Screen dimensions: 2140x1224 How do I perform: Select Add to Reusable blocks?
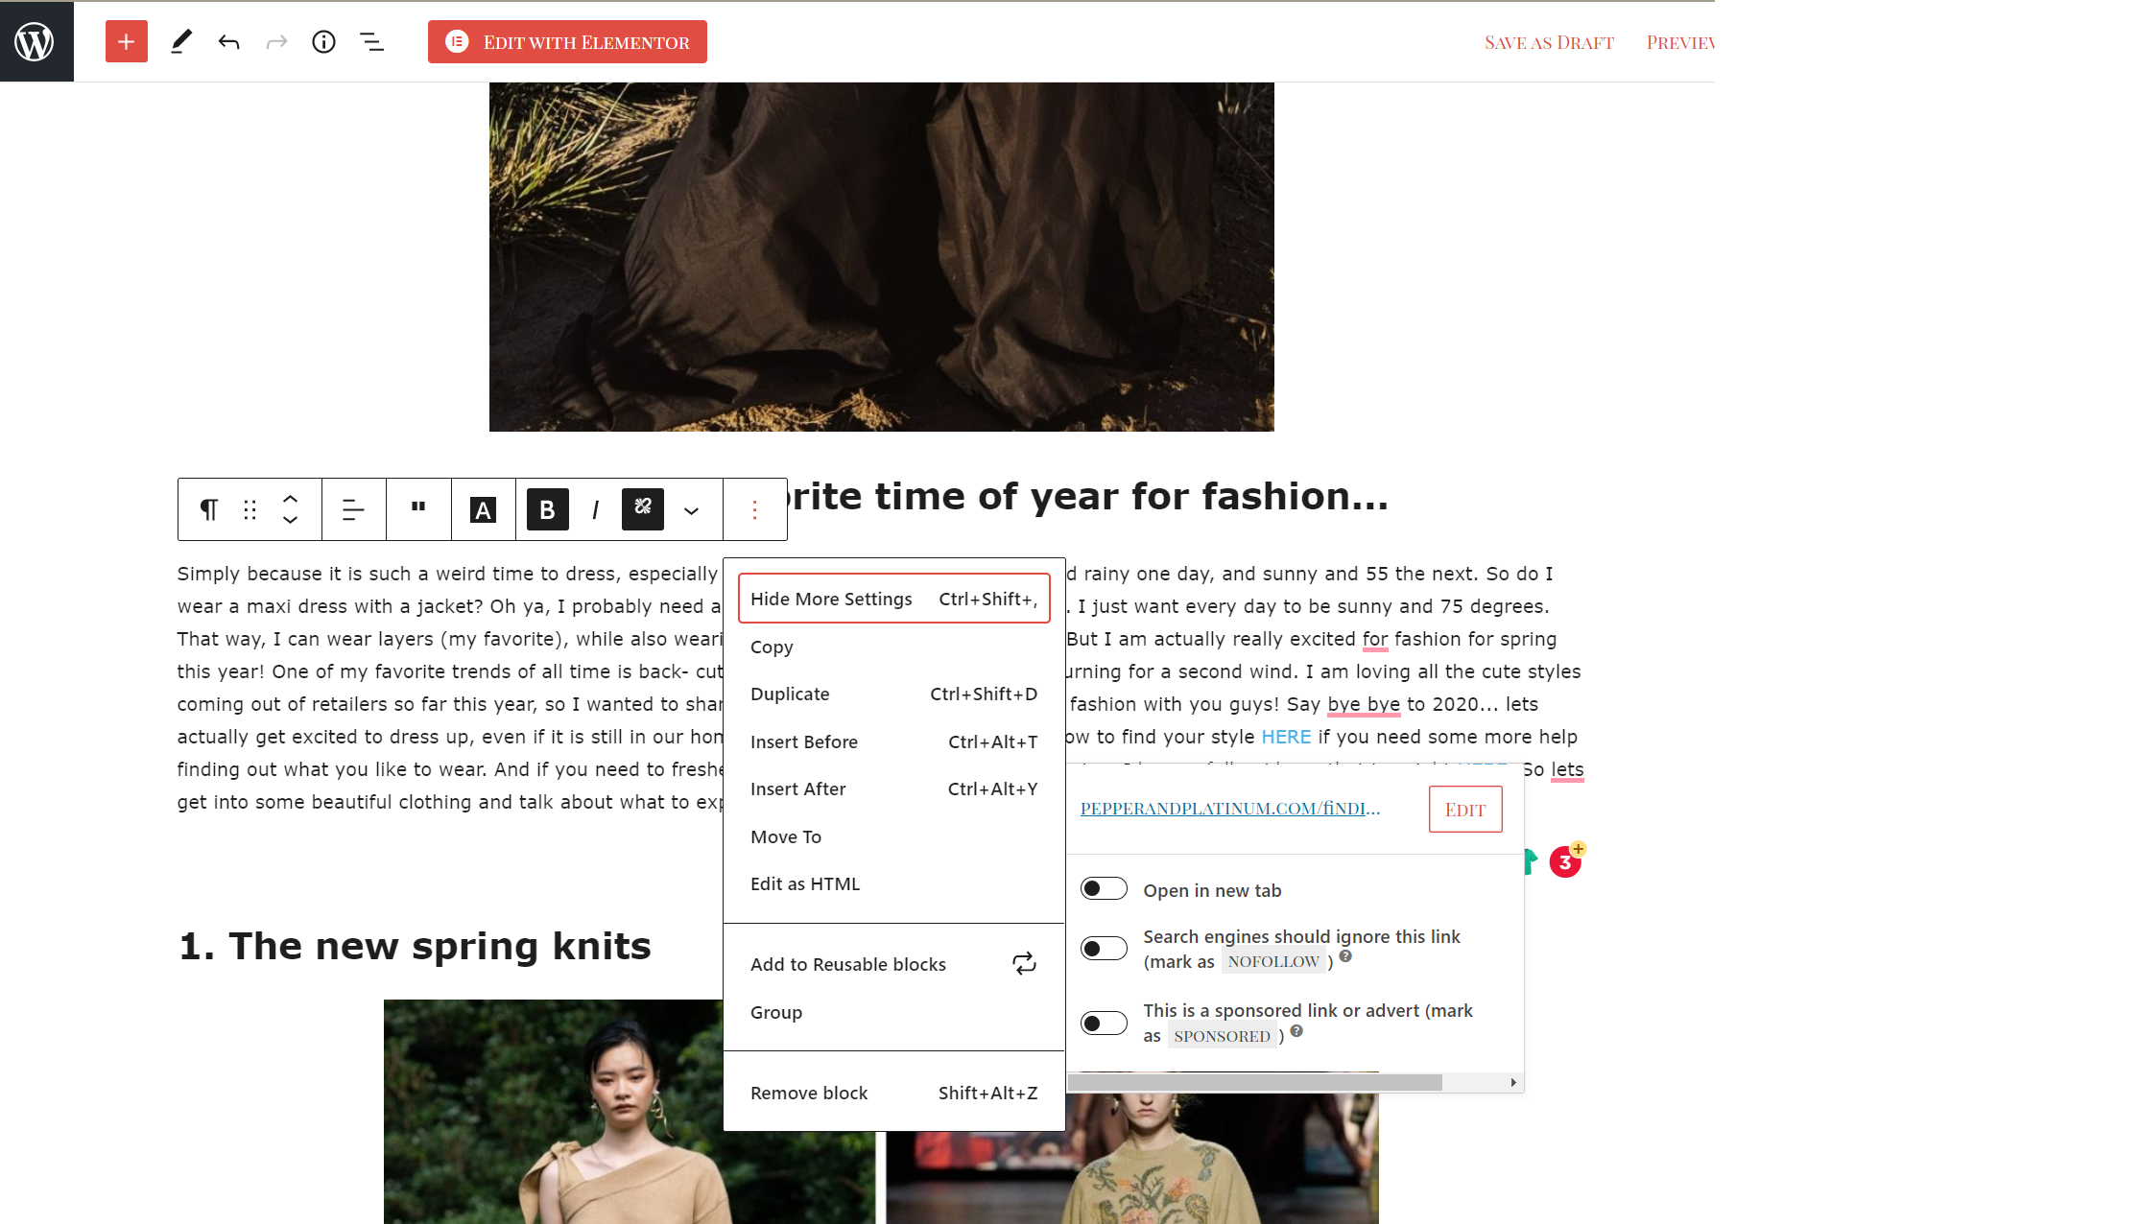coord(894,964)
